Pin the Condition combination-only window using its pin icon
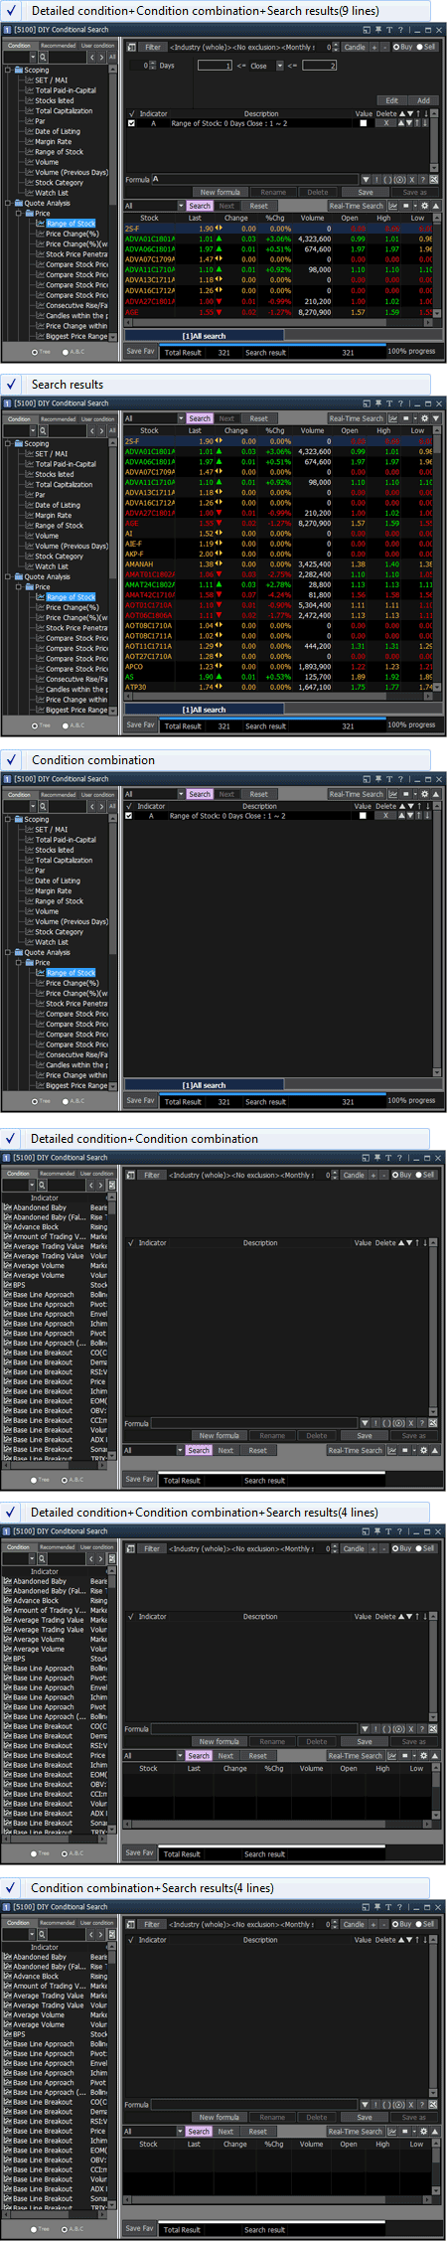447x2241 pixels. point(378,779)
